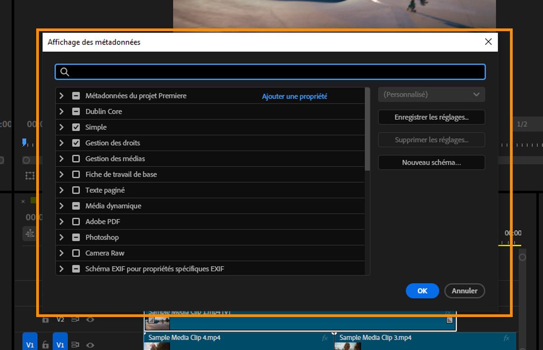Click the V2 track target label
Screen dimensions: 543x350
60,319
